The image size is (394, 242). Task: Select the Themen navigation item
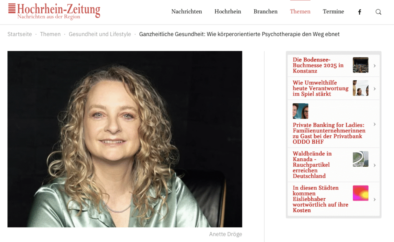tap(300, 12)
